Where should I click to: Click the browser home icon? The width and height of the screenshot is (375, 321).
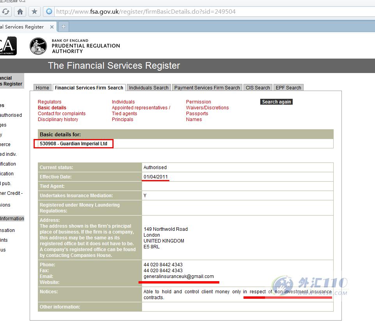20,11
